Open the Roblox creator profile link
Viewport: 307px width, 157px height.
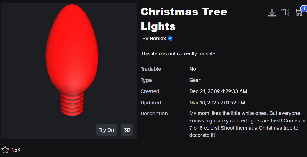[158, 39]
